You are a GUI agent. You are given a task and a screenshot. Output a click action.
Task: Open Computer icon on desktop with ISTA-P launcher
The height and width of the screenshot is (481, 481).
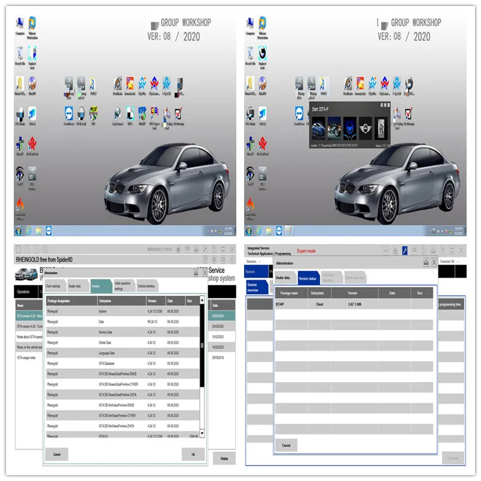pyautogui.click(x=250, y=26)
